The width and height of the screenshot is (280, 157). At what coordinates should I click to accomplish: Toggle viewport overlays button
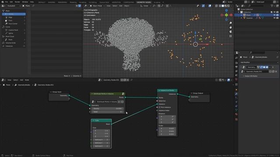coord(210,6)
